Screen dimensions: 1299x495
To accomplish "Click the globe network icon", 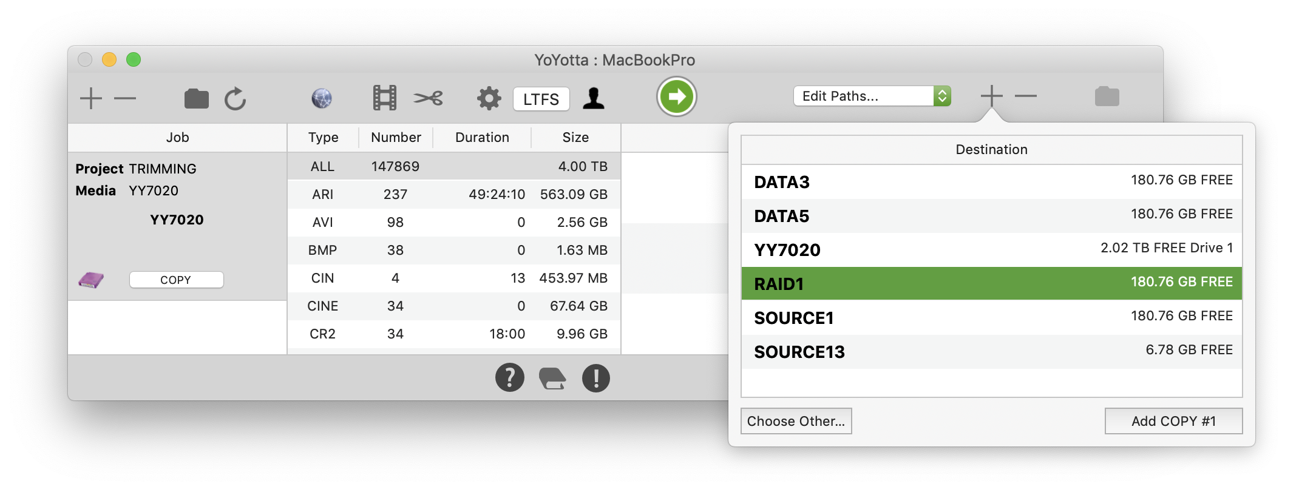I will coord(322,98).
